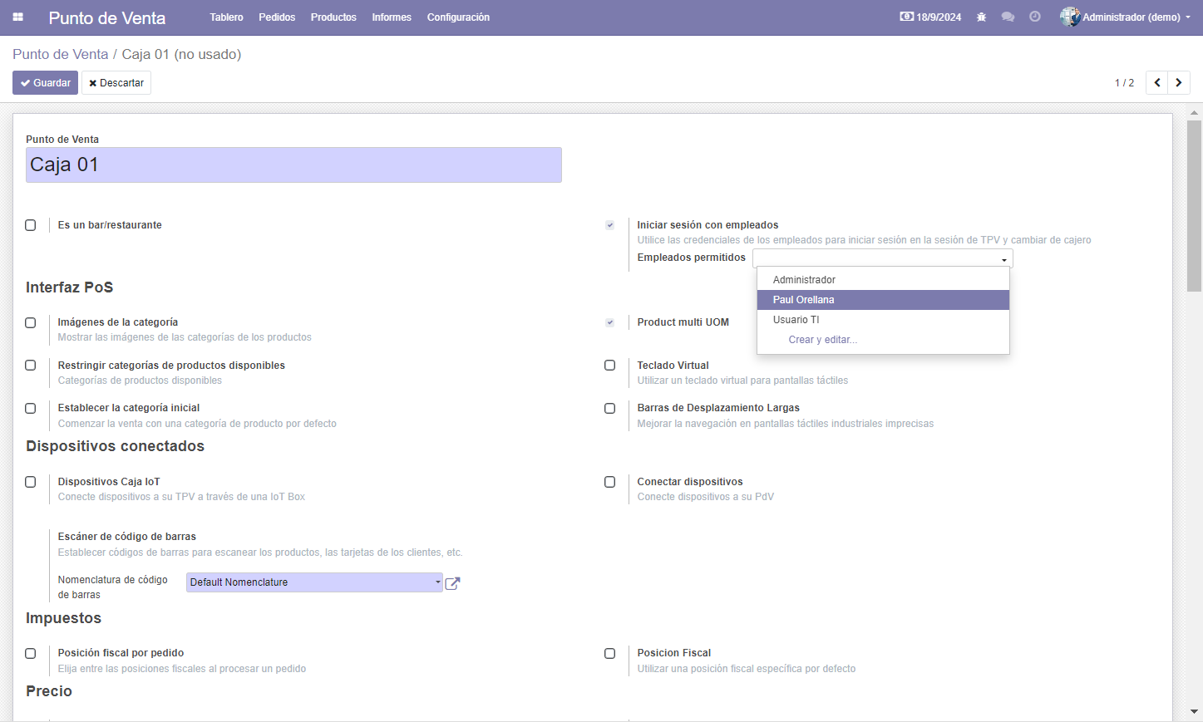Click the Administrador user avatar
Image resolution: width=1203 pixels, height=722 pixels.
pos(1070,17)
